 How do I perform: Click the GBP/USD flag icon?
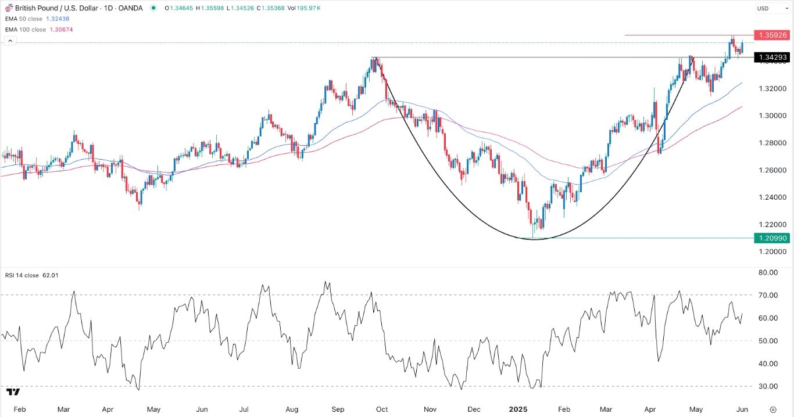[x=6, y=8]
